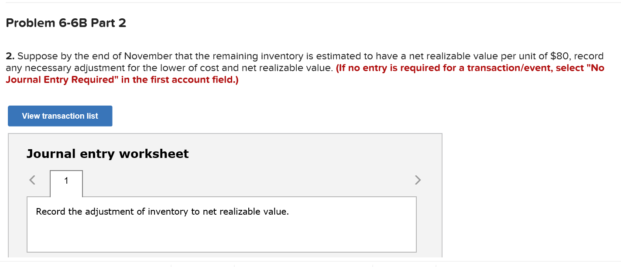Viewport: 621px width, 267px height.
Task: Open the View transaction list popup
Action: 60,116
